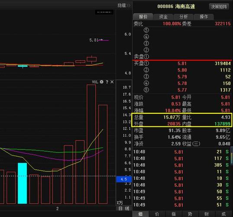233x217 pixels.
Task: Switch to the 报价 tab
Action: click(x=143, y=16)
